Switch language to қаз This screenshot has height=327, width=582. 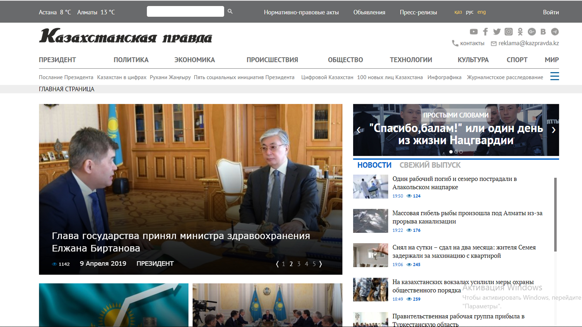(x=458, y=12)
